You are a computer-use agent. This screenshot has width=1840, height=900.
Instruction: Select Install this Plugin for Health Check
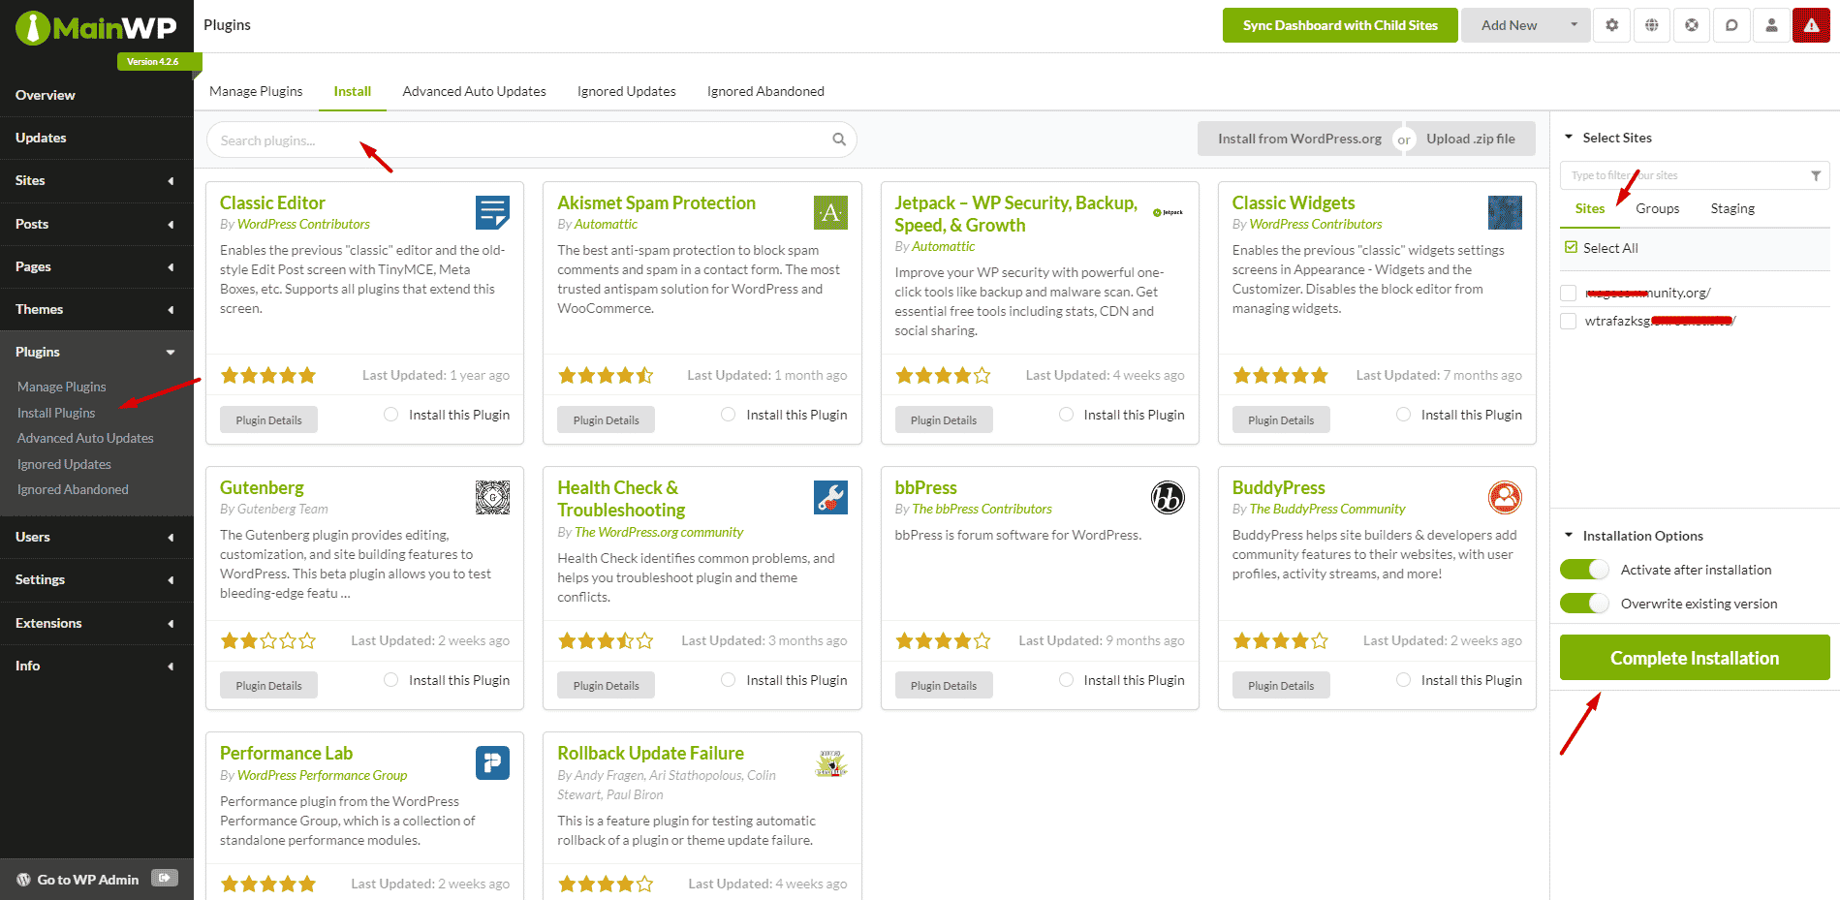(x=729, y=680)
